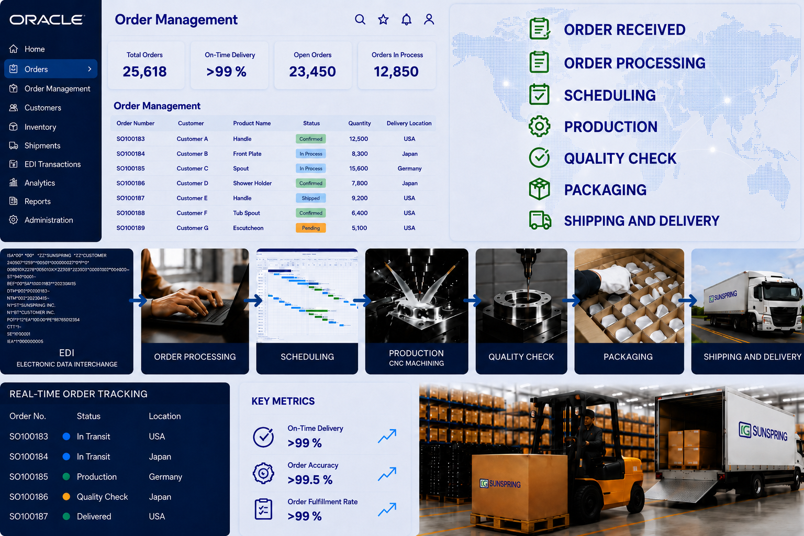Open the notifications bell icon

click(x=406, y=19)
